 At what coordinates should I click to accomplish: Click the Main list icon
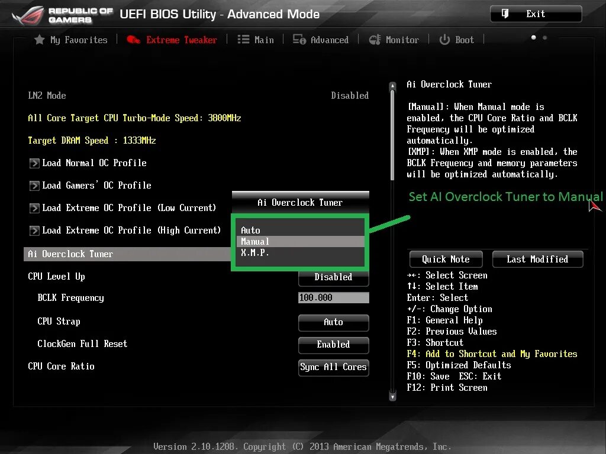coord(243,40)
